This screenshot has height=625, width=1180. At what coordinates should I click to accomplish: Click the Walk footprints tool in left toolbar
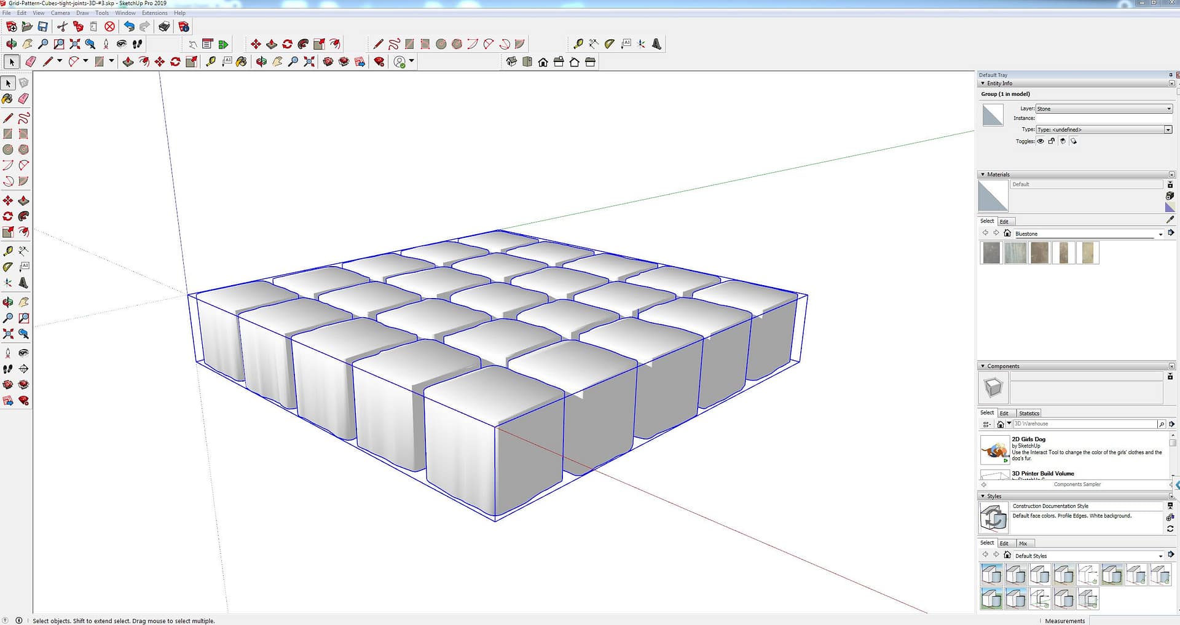[x=7, y=369]
